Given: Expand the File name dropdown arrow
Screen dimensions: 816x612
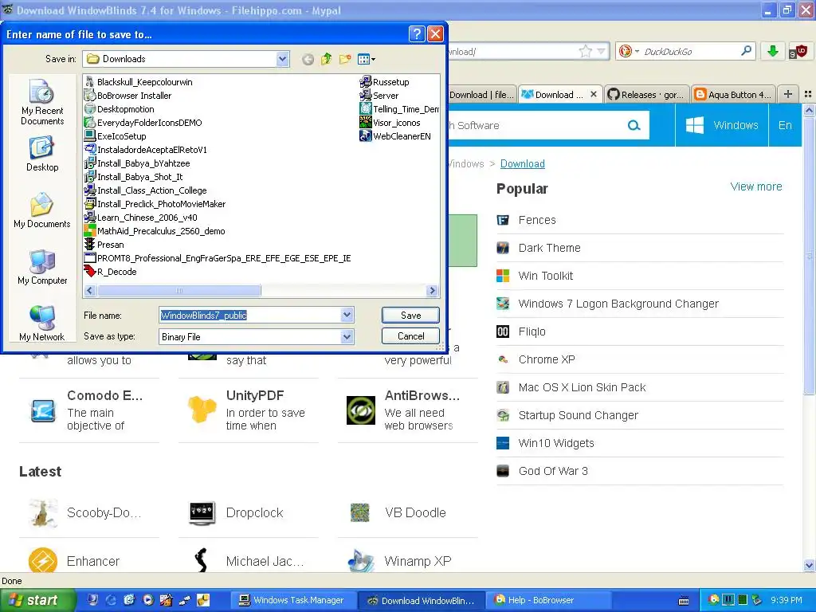Looking at the screenshot, I should pyautogui.click(x=347, y=315).
